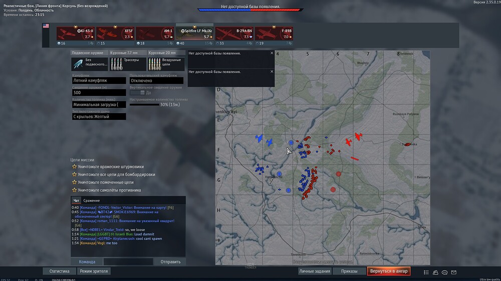The height and width of the screenshot is (281, 501).
Task: Click the 20 mm ammo belt icon
Action: 155,64
